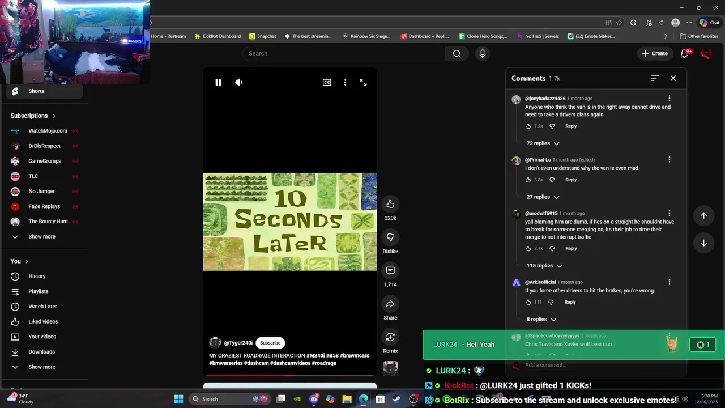Screen dimensions: 725x408
Task: Like joeybadazz4426's comment with 7.2k likes
Action: pos(528,126)
